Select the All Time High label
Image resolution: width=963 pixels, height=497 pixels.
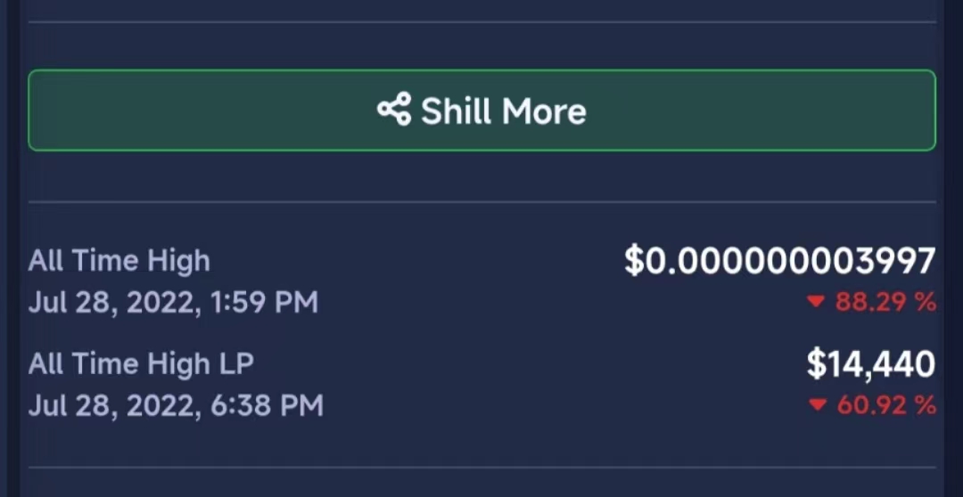click(x=119, y=261)
